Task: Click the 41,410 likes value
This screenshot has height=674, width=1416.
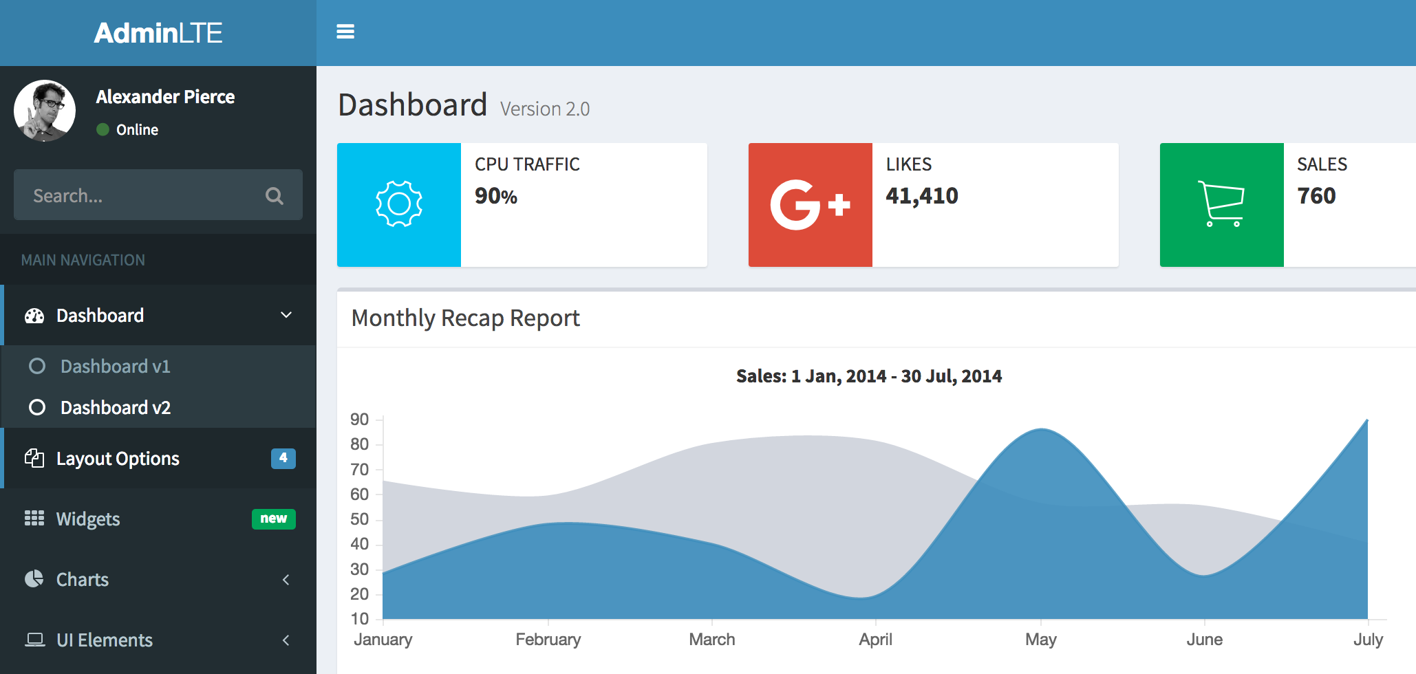Action: coord(922,196)
